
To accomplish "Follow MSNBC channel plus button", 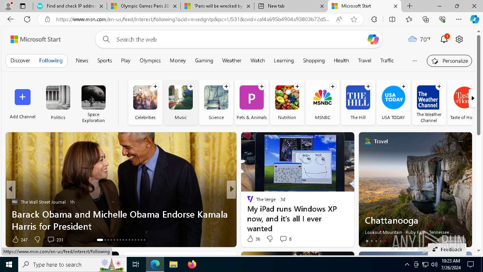I will pos(333,87).
